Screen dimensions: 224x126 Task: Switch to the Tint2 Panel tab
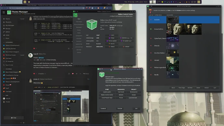pyautogui.click(x=79, y=22)
